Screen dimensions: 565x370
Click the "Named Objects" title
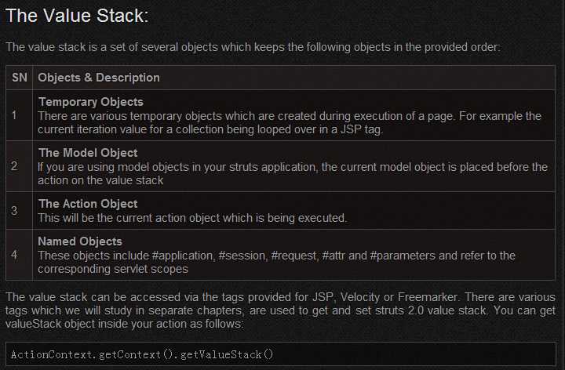point(80,241)
